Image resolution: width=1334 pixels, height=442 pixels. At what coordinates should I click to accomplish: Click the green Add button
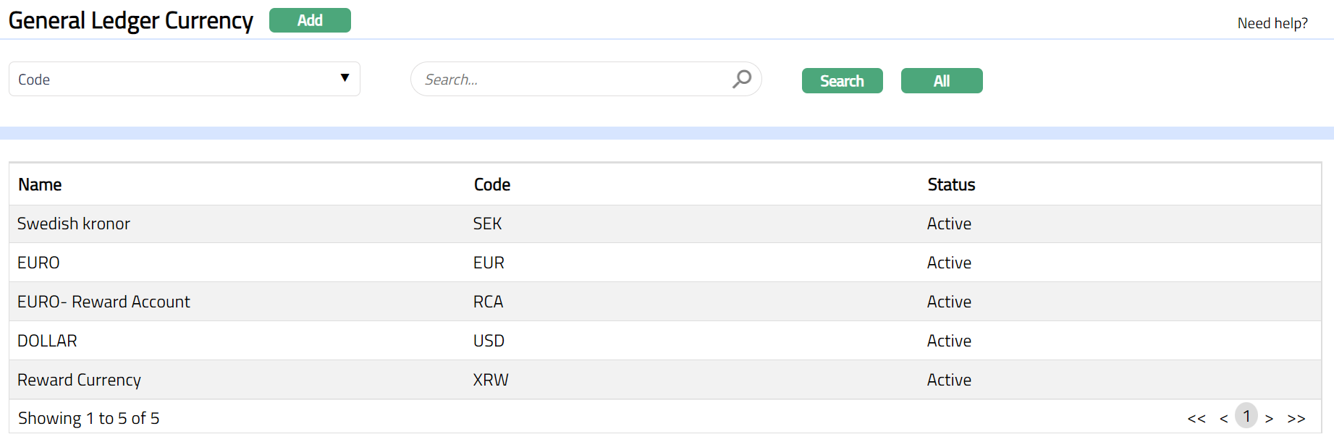(310, 20)
